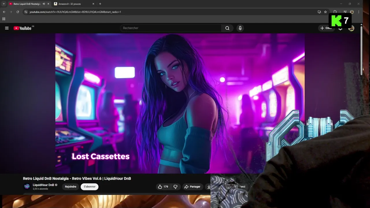Open the Chrome three-dot menu

359,12
